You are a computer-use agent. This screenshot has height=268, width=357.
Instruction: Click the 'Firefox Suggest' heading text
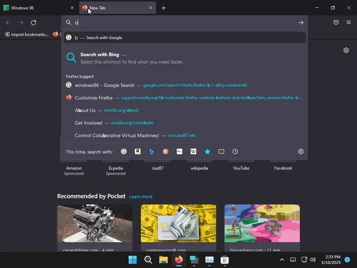pyautogui.click(x=80, y=76)
